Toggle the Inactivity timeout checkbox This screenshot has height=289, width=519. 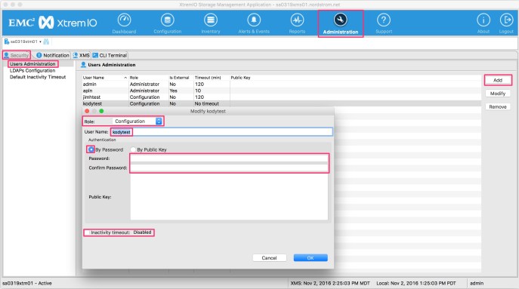(87, 233)
